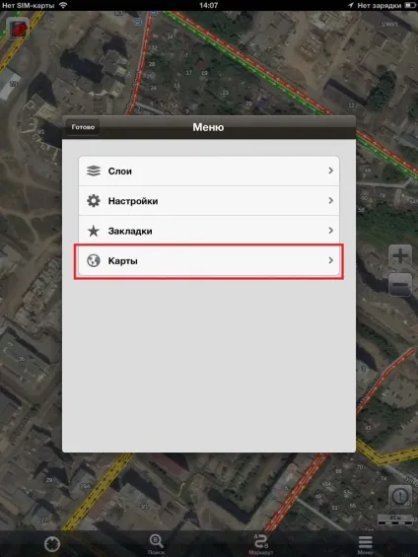Viewport: 418px width, 557px height.
Task: Expand Настройки using its chevron arrow
Action: [x=330, y=201]
